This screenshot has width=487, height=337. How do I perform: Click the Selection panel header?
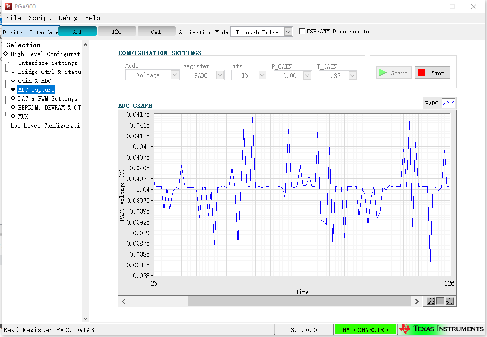(24, 45)
